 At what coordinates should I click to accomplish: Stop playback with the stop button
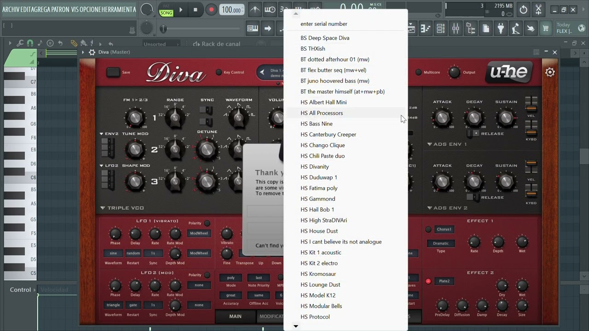tap(196, 10)
